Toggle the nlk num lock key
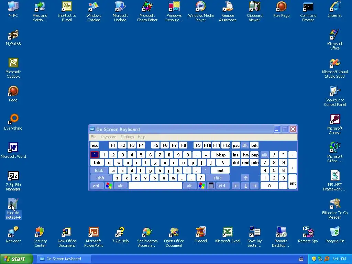This screenshot has height=264, width=352. tap(264, 155)
